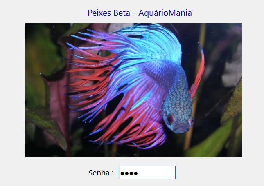Click the Senha password input field
Viewport: 264px width, 186px height.
click(x=147, y=173)
